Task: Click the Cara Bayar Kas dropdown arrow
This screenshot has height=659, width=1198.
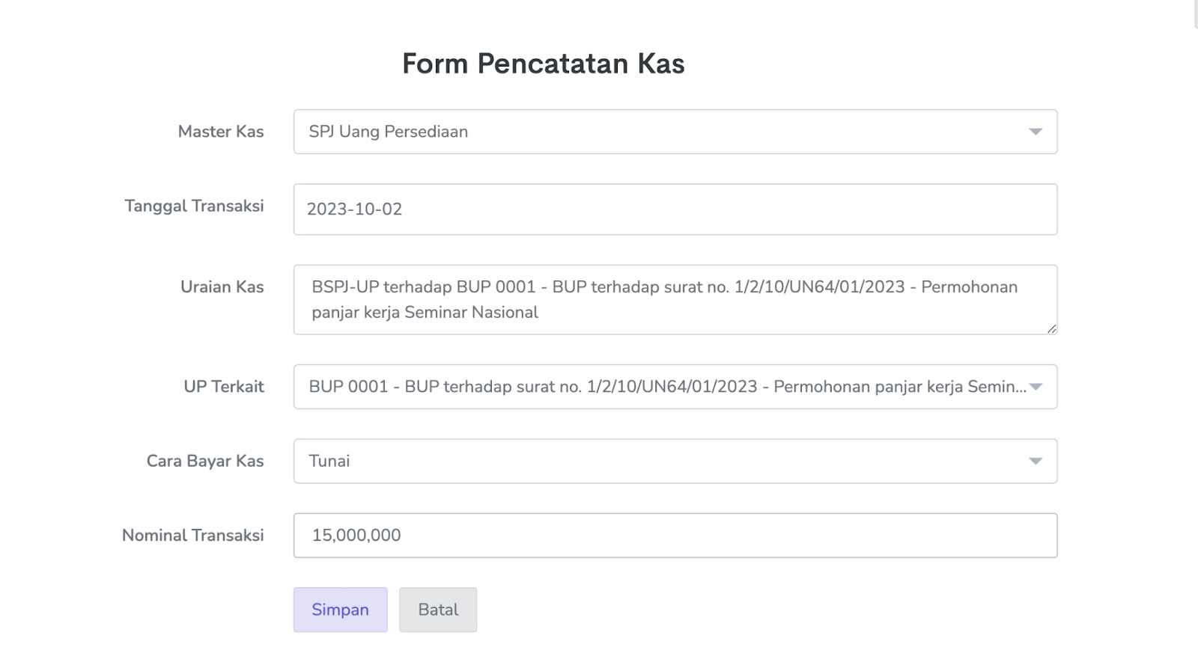Action: (x=1036, y=462)
